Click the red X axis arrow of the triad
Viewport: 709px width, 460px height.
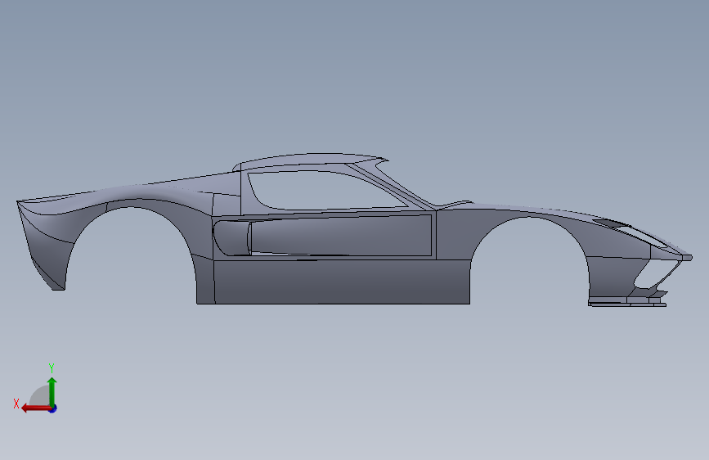point(36,408)
